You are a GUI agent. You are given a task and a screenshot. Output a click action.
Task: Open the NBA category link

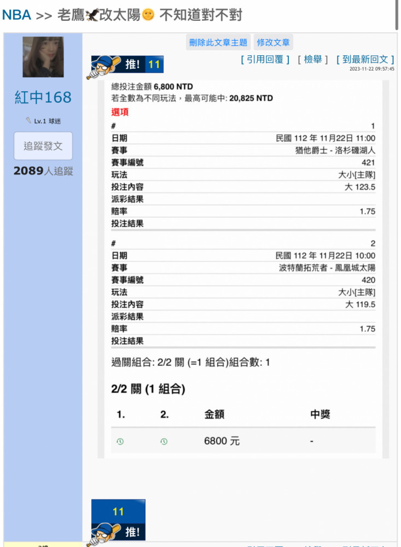[x=16, y=15]
